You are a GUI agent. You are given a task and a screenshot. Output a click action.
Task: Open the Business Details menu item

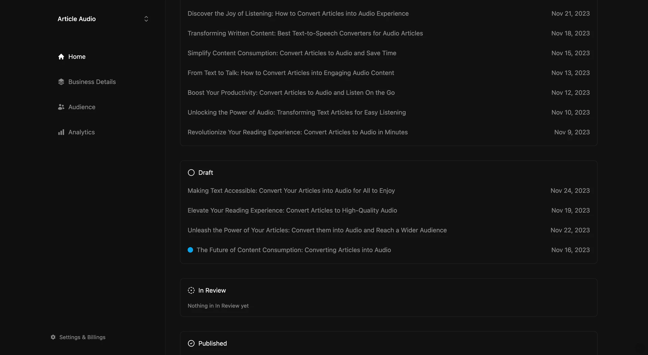pos(92,82)
